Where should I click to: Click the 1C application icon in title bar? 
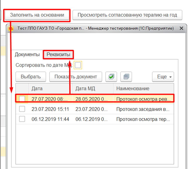[x=11, y=29]
